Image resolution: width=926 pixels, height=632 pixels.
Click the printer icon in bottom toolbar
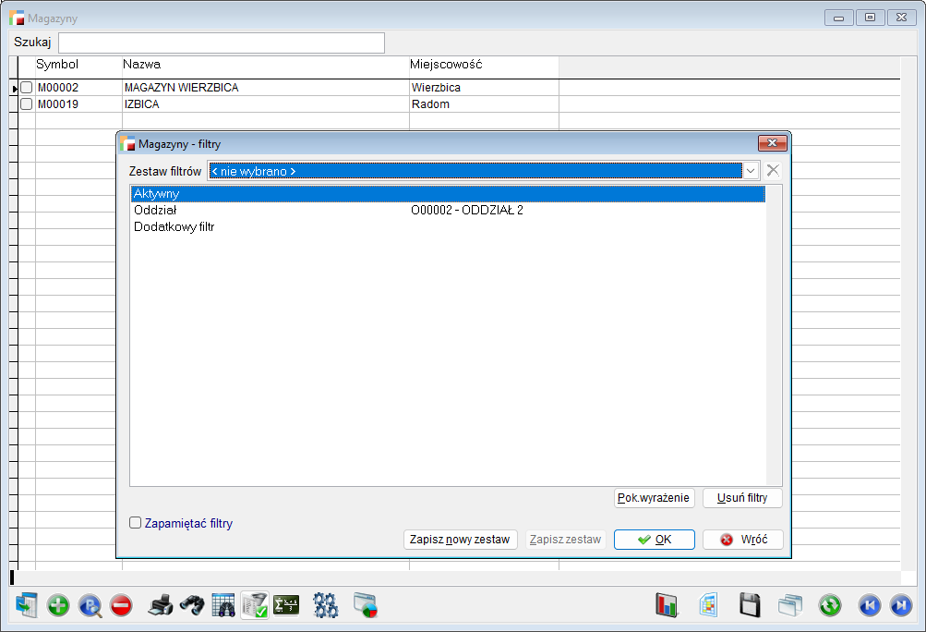(x=161, y=606)
